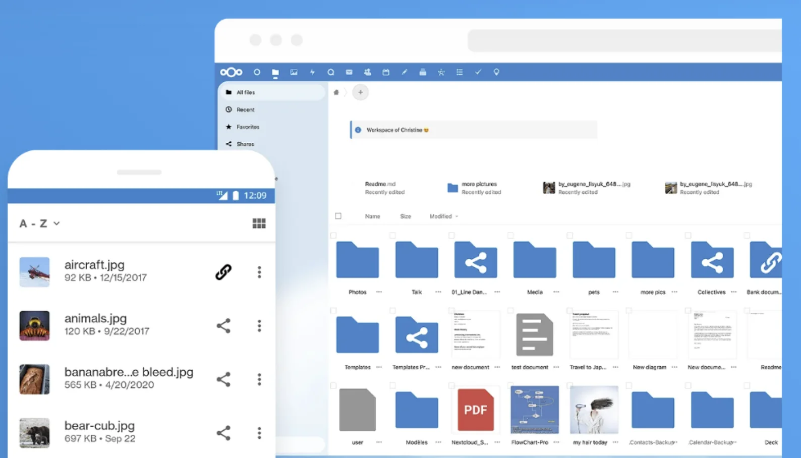This screenshot has height=458, width=801.
Task: Open three-dot menu for aircraft.jpg
Action: point(259,272)
